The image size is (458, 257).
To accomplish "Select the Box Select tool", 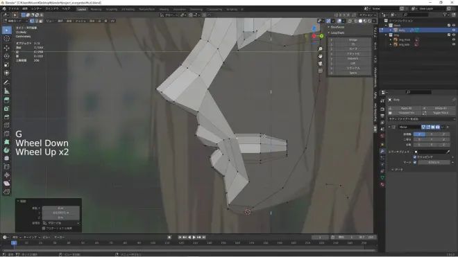I will click(7, 30).
